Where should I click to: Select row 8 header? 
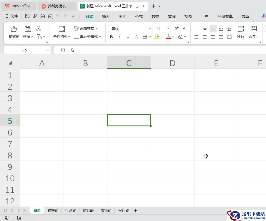pos(10,155)
